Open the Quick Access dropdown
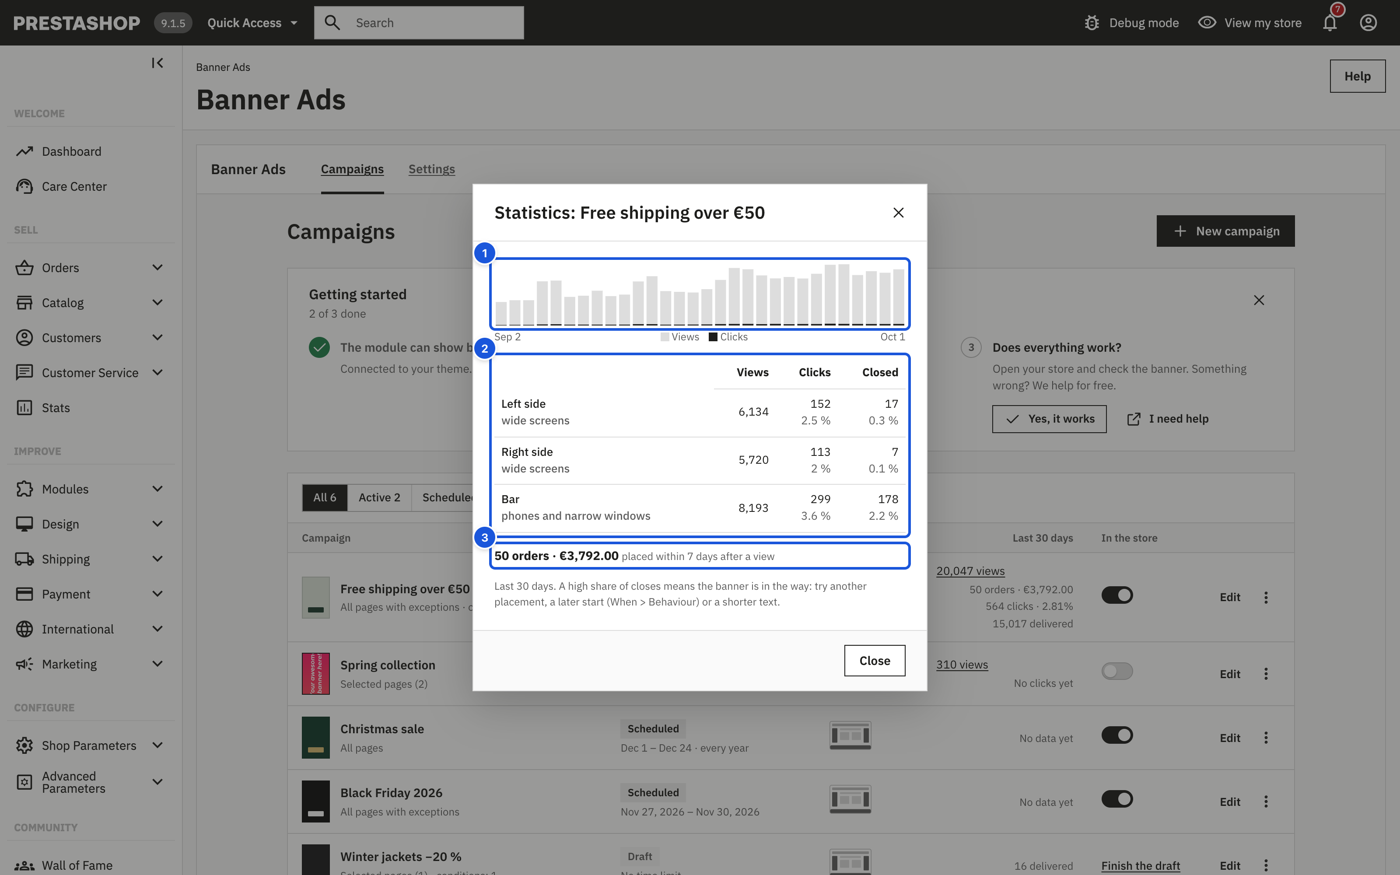 pyautogui.click(x=252, y=23)
